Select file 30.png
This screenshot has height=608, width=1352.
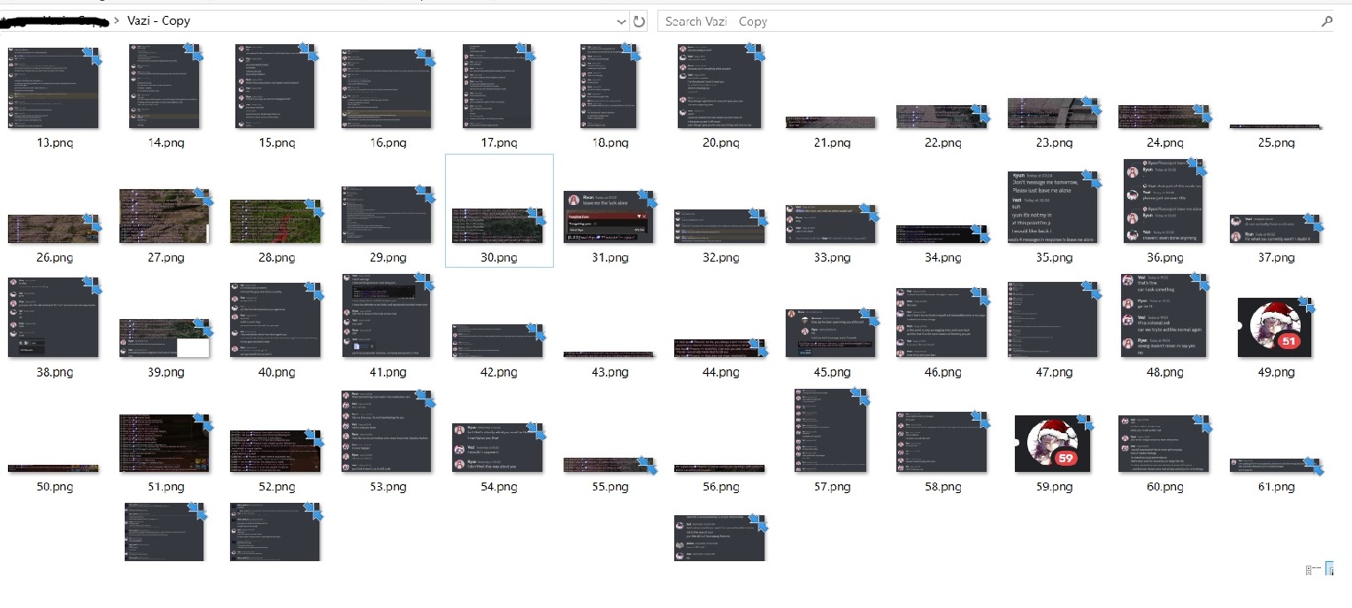click(499, 210)
